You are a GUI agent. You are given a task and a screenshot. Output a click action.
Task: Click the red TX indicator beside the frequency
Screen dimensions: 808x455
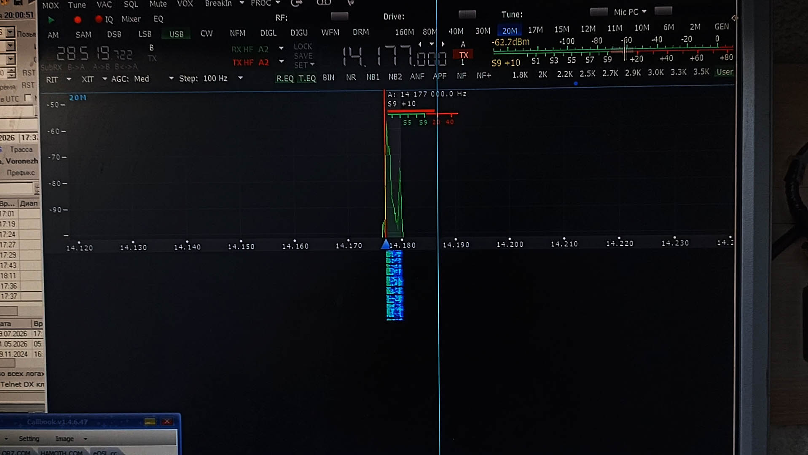click(464, 55)
